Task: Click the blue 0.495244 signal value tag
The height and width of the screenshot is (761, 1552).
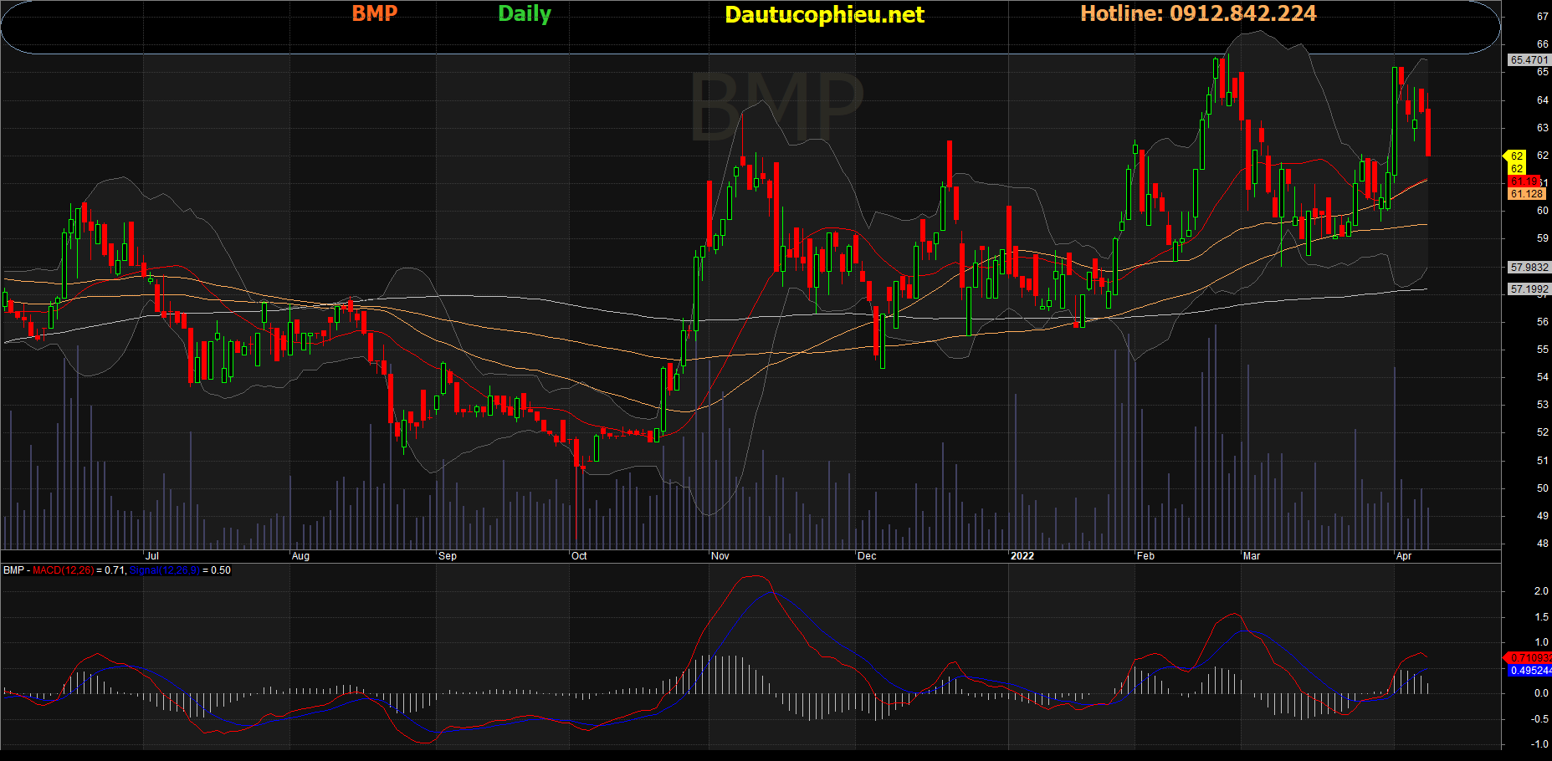Action: (x=1529, y=671)
